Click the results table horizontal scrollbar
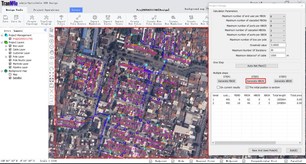 point(245,143)
